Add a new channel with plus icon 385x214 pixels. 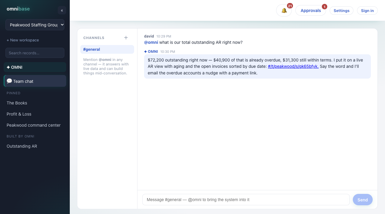click(126, 38)
